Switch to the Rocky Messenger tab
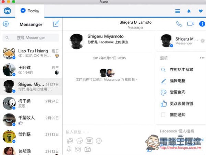 click(x=30, y=11)
